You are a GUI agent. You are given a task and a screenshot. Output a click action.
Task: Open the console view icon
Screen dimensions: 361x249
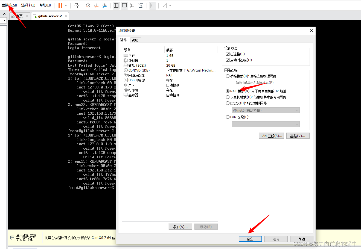click(x=153, y=5)
